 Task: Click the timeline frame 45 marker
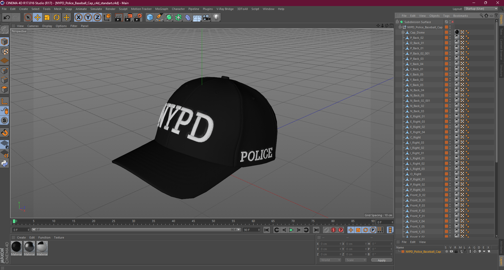click(193, 222)
